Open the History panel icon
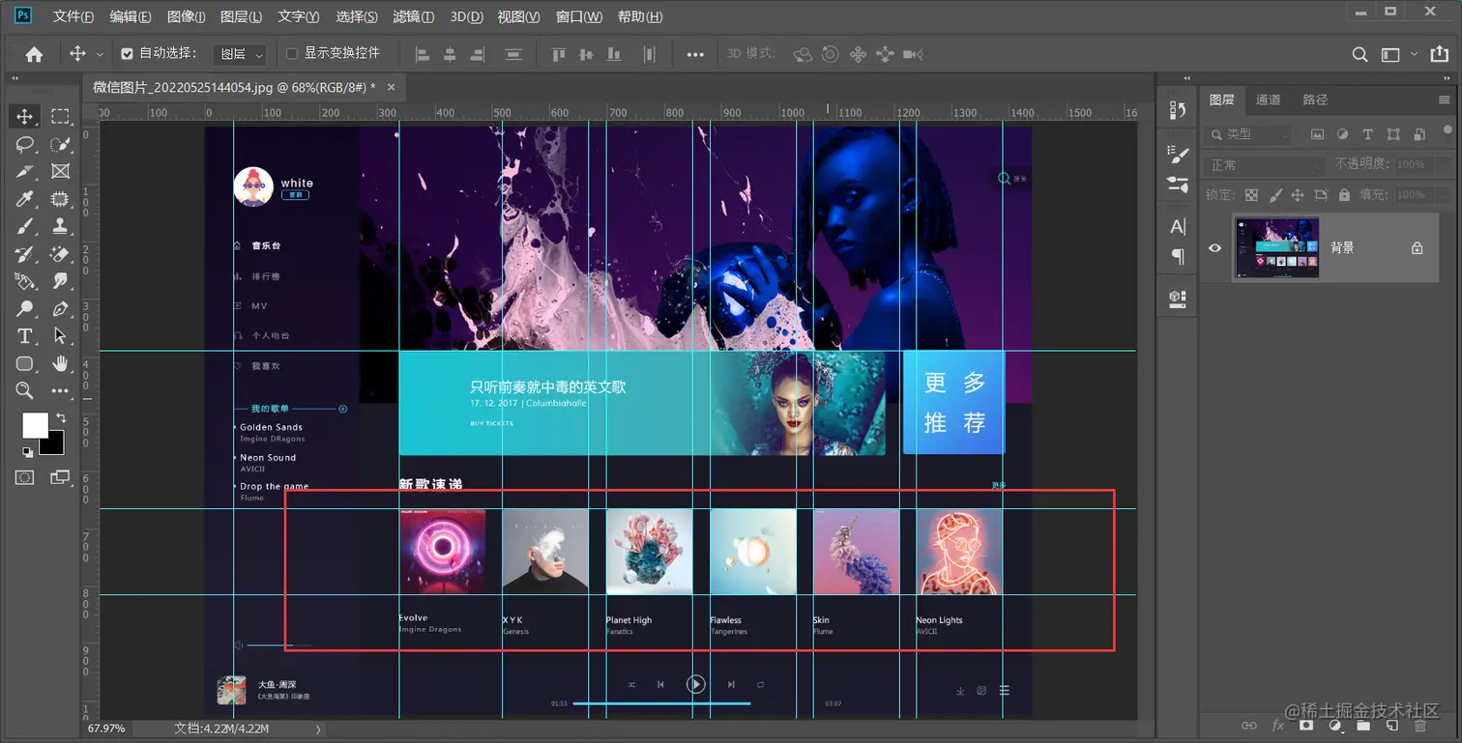 1178,110
